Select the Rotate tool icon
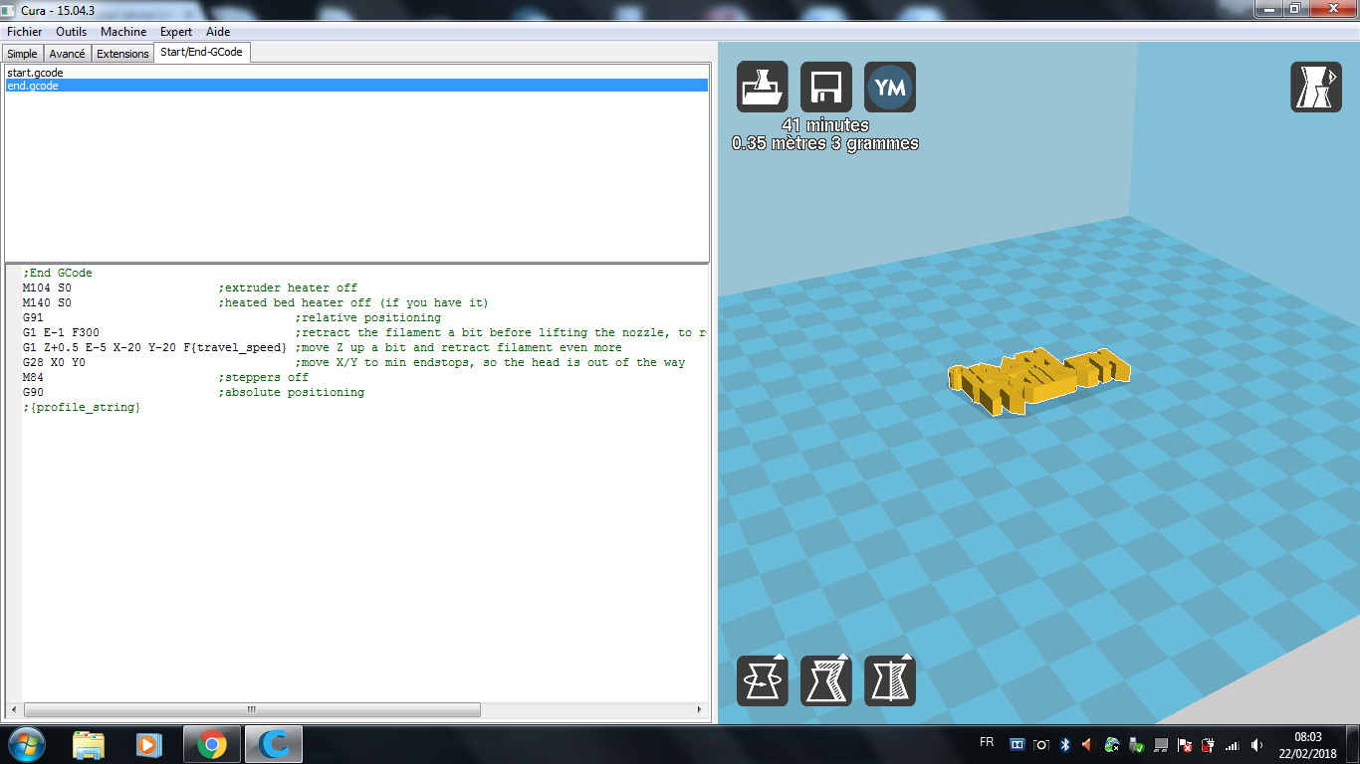The image size is (1360, 764). (763, 681)
